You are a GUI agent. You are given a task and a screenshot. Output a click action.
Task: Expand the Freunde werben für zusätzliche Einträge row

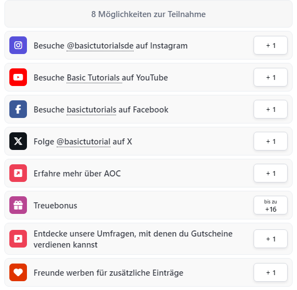148,272
